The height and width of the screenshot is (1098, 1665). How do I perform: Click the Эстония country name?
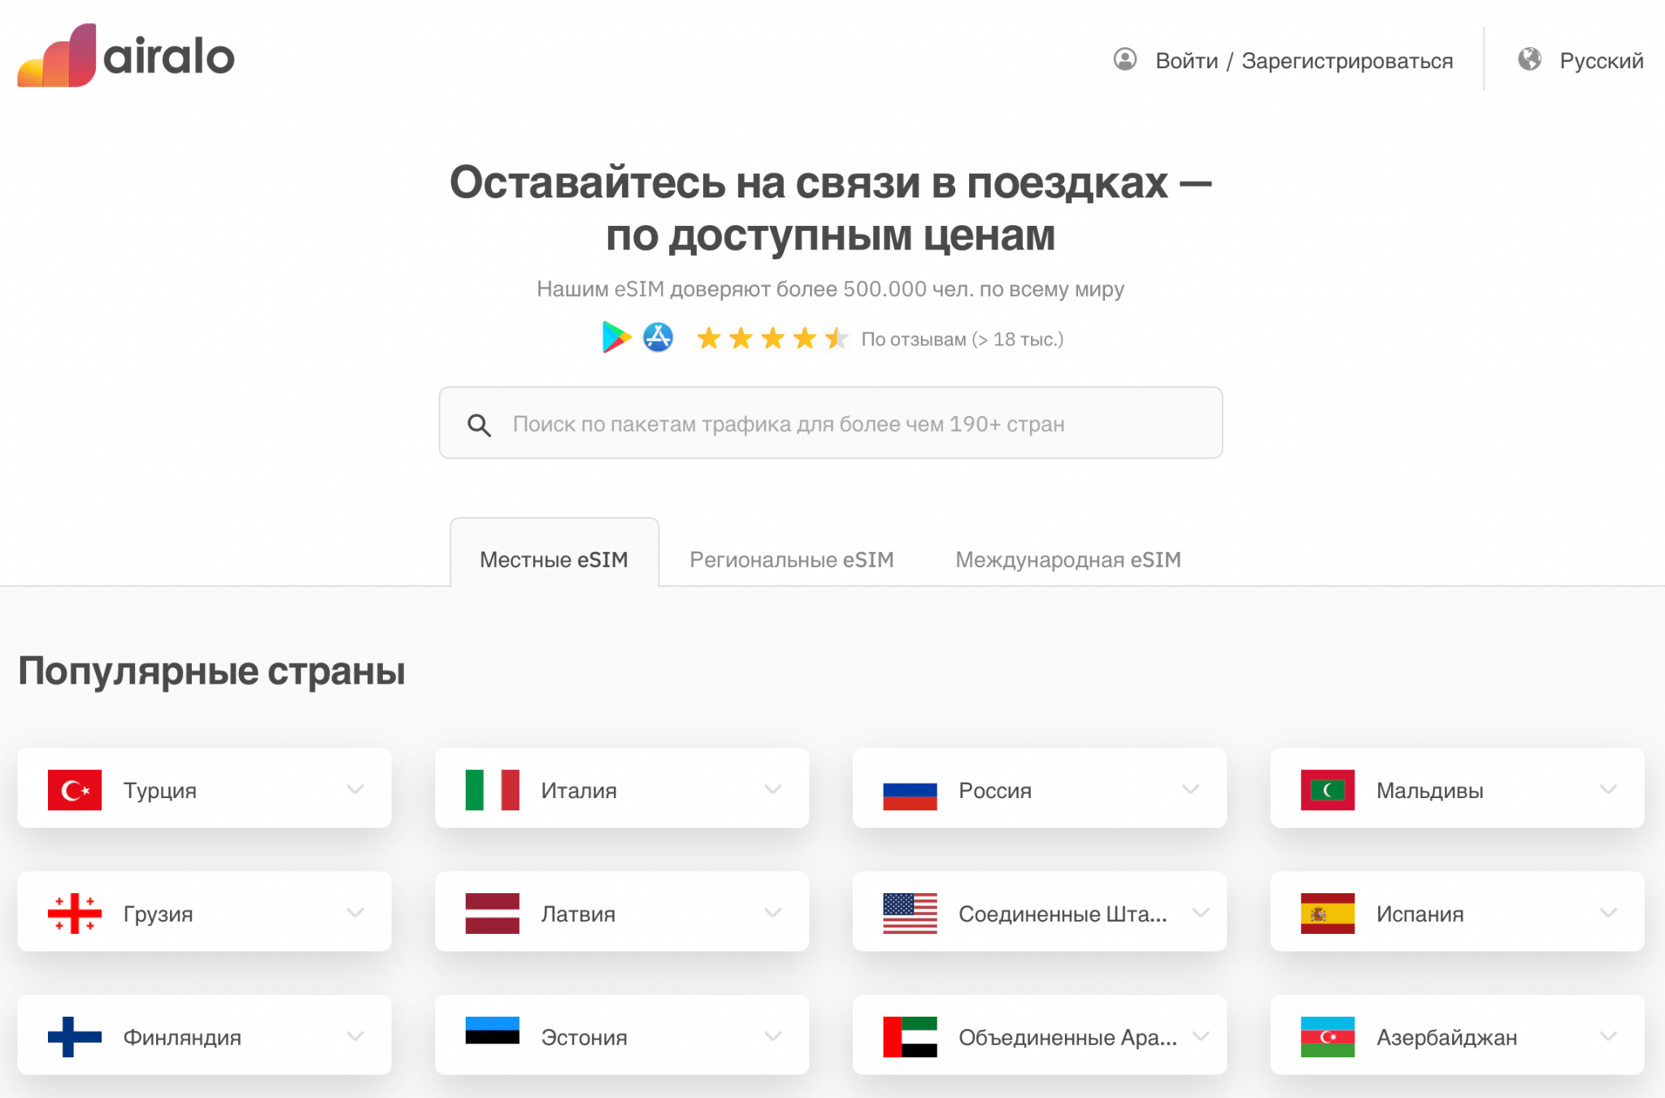coord(584,1037)
